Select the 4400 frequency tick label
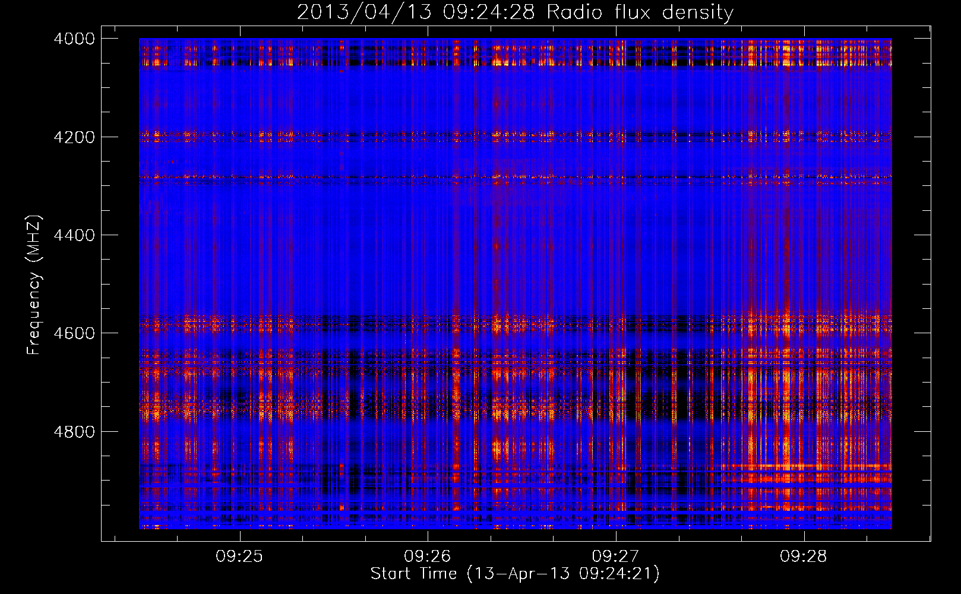The width and height of the screenshot is (961, 594). tap(74, 235)
